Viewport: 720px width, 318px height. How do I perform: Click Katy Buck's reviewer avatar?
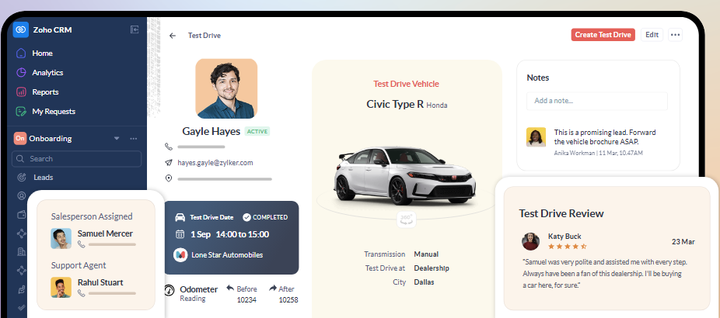531,241
